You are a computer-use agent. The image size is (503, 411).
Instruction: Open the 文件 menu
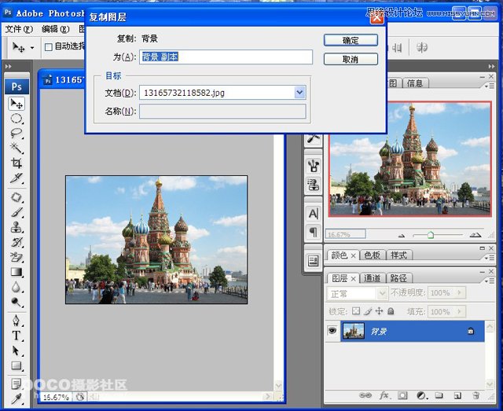[x=19, y=29]
